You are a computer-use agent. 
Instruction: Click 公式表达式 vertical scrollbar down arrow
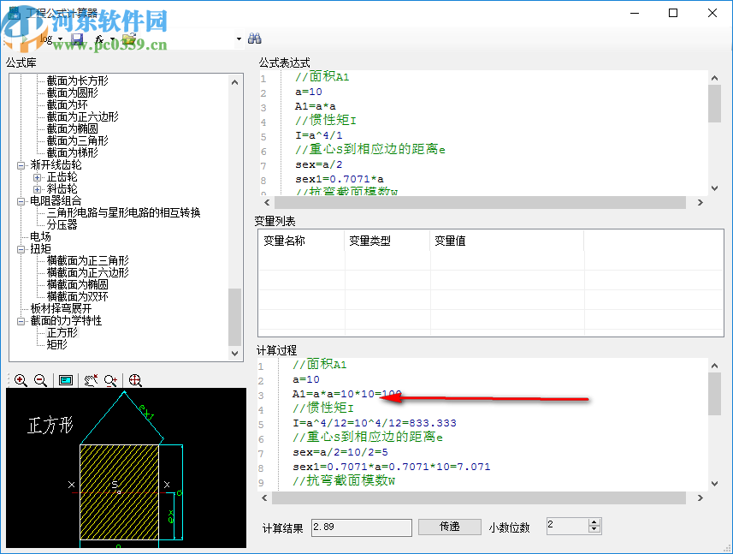[714, 188]
